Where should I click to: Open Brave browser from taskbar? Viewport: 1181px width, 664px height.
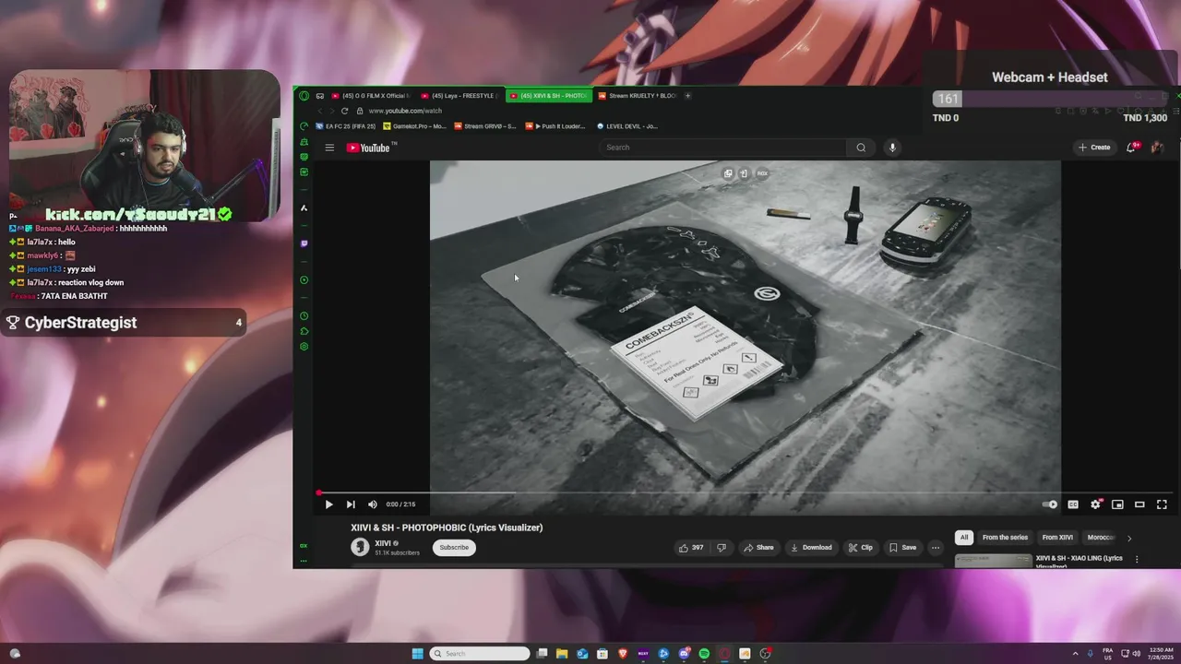623,654
